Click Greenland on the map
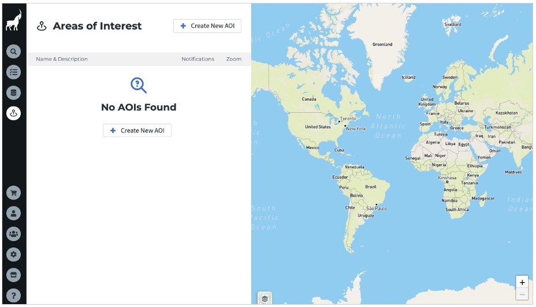 pos(382,45)
